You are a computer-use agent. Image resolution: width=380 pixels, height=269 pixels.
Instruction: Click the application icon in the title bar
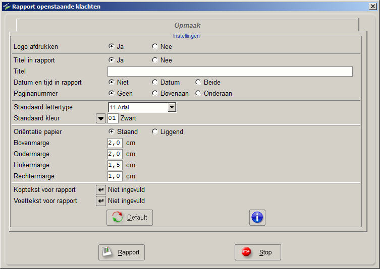coord(7,7)
